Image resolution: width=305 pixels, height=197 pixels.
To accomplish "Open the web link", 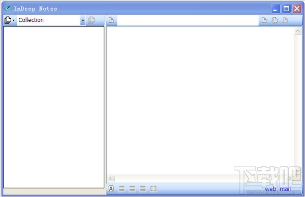I will click(x=270, y=189).
